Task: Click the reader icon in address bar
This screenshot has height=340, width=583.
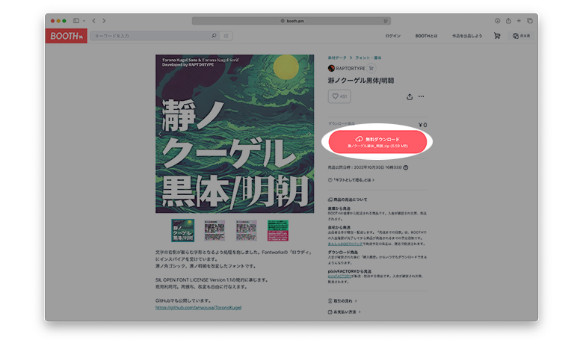Action: click(x=386, y=21)
